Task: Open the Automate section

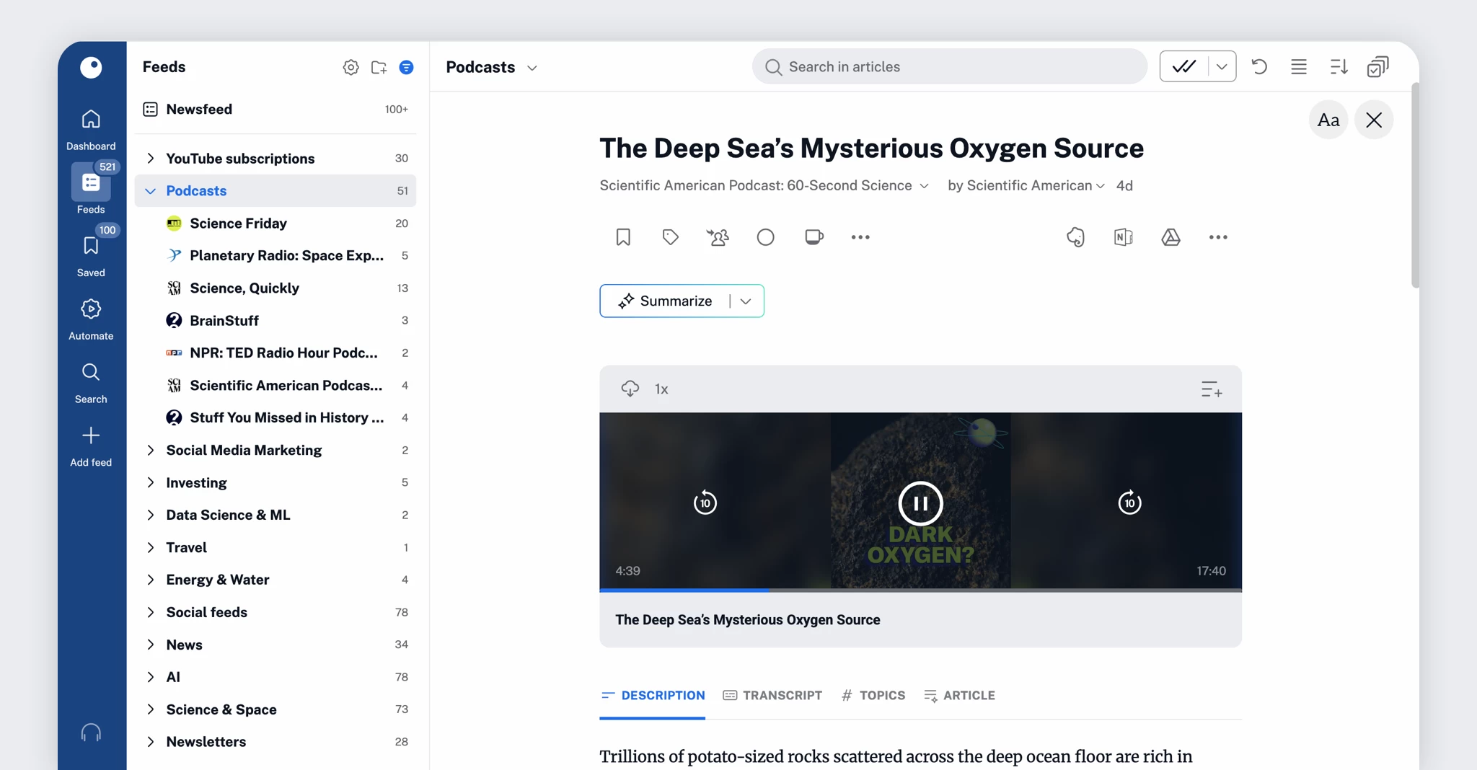Action: tap(91, 319)
